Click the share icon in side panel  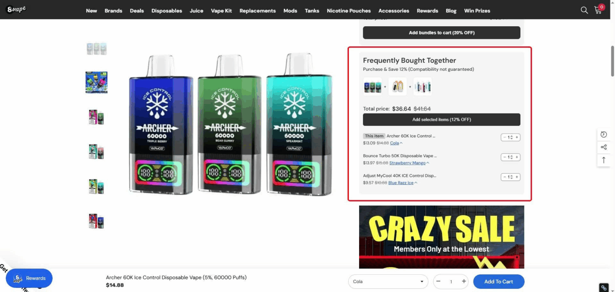click(604, 147)
